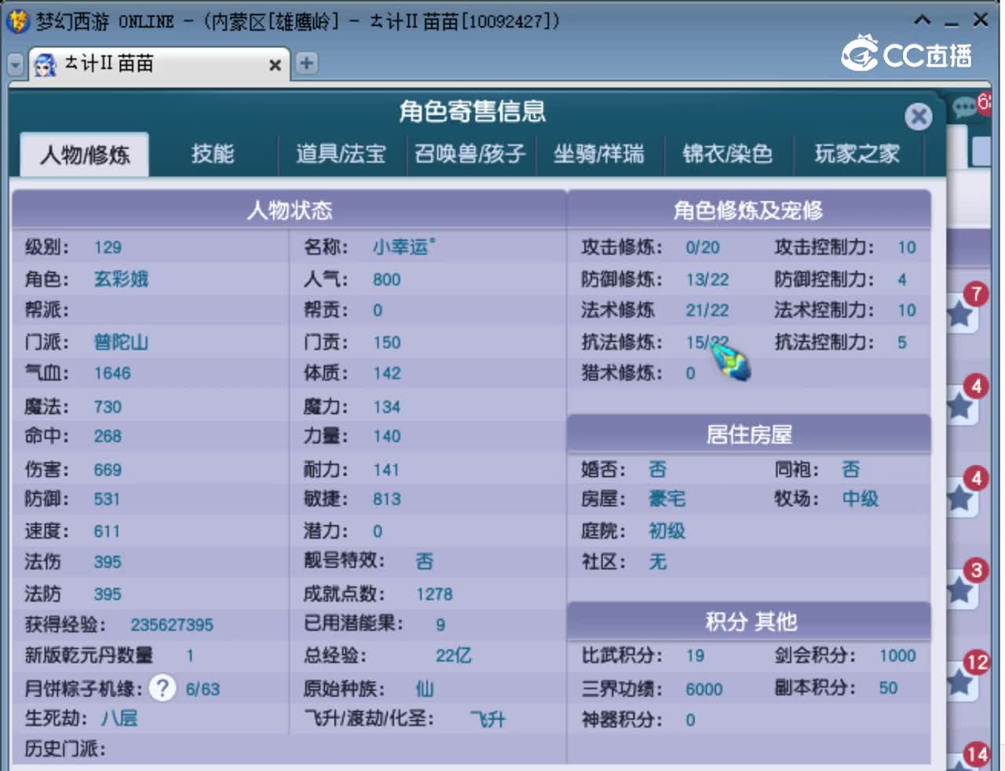Screen dimensions: 1005x771
Task: Click the 法术修炼 value 21/22
Action: (x=707, y=310)
